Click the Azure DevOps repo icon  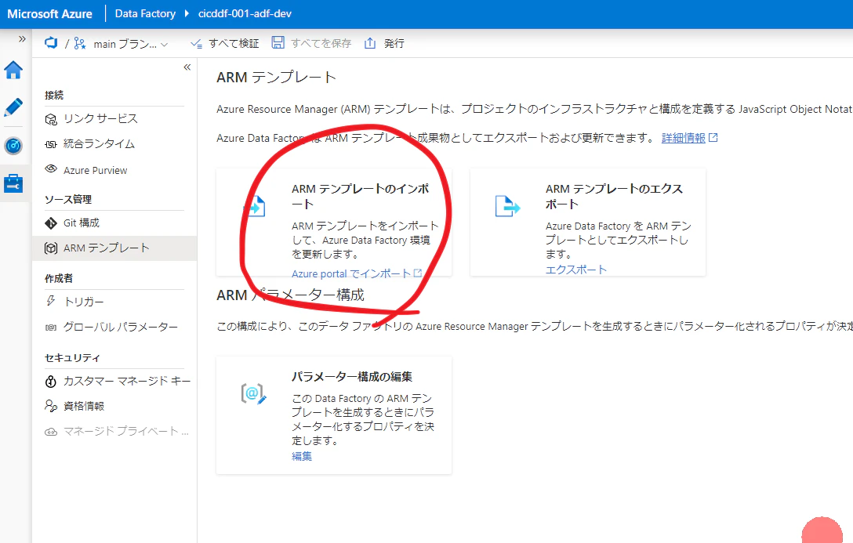pyautogui.click(x=51, y=43)
